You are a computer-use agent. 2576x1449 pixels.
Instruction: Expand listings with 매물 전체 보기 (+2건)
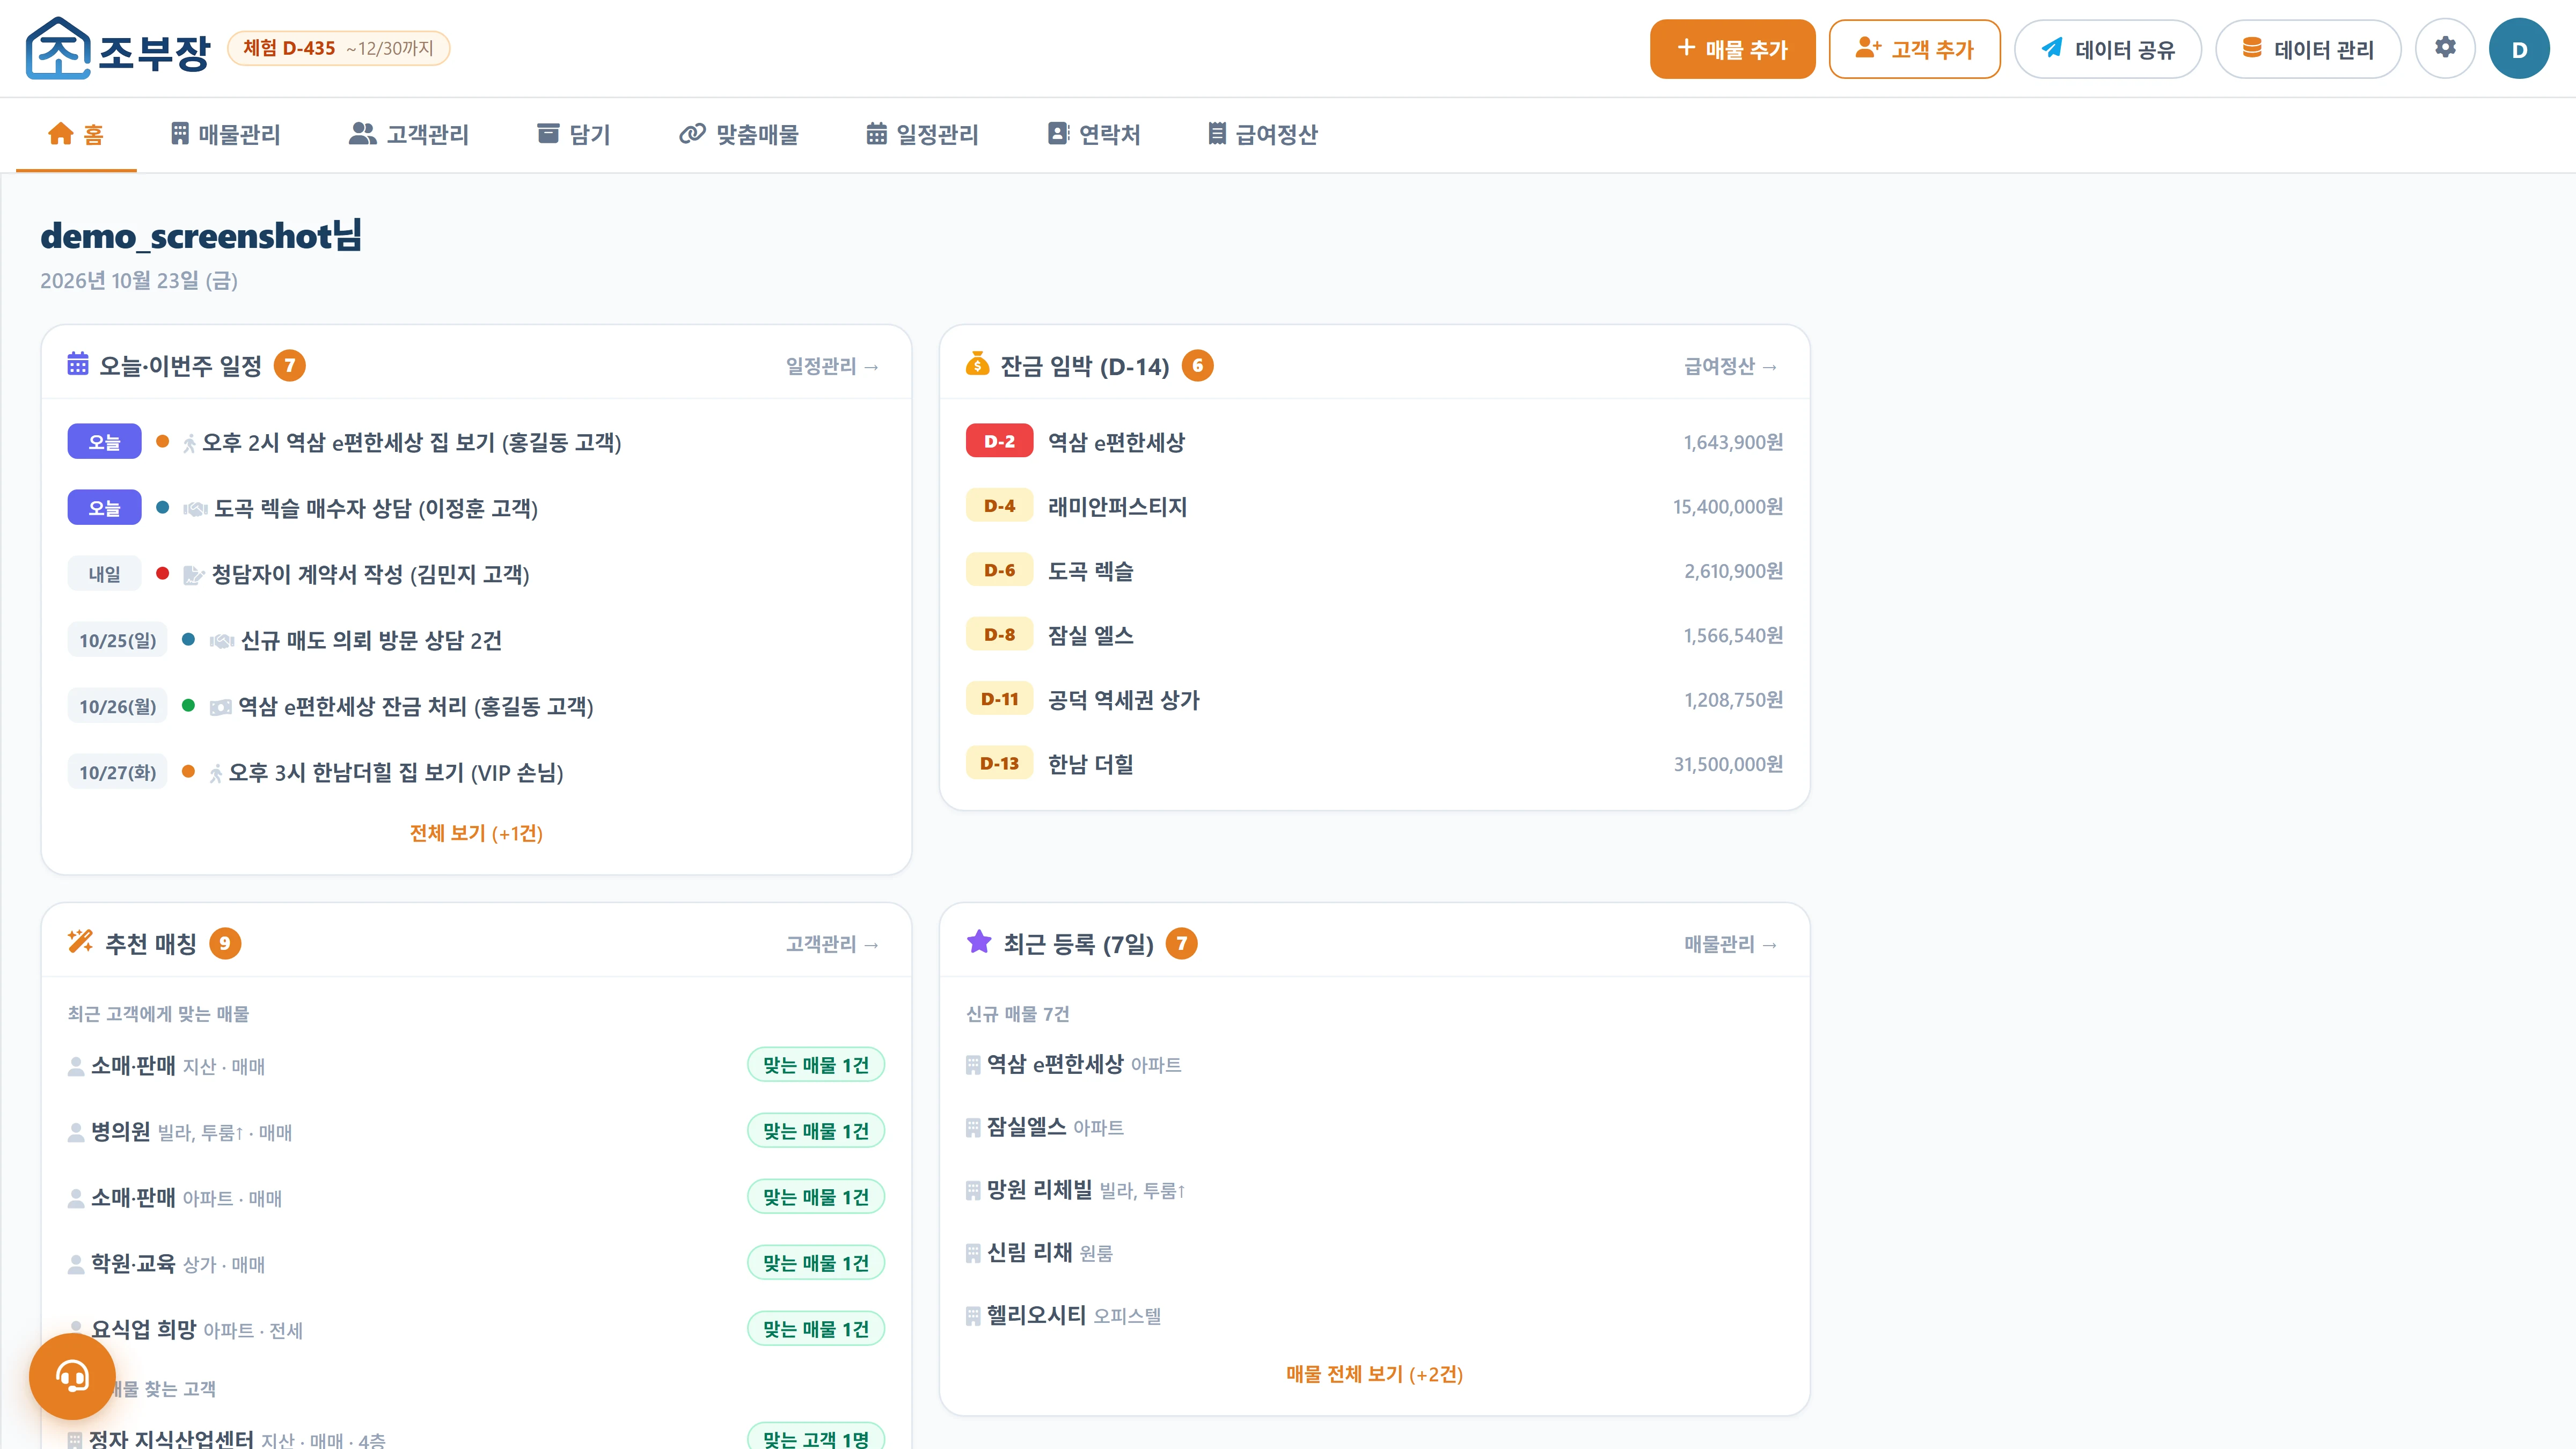point(1374,1374)
